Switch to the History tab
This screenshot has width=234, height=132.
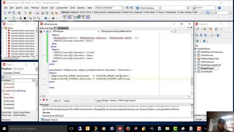pos(113,100)
